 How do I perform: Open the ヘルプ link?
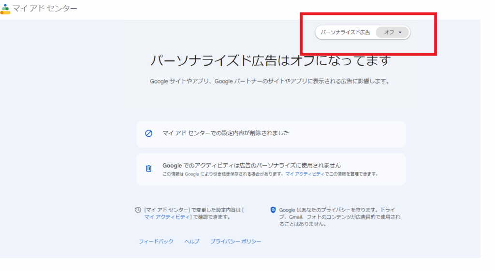(191, 242)
